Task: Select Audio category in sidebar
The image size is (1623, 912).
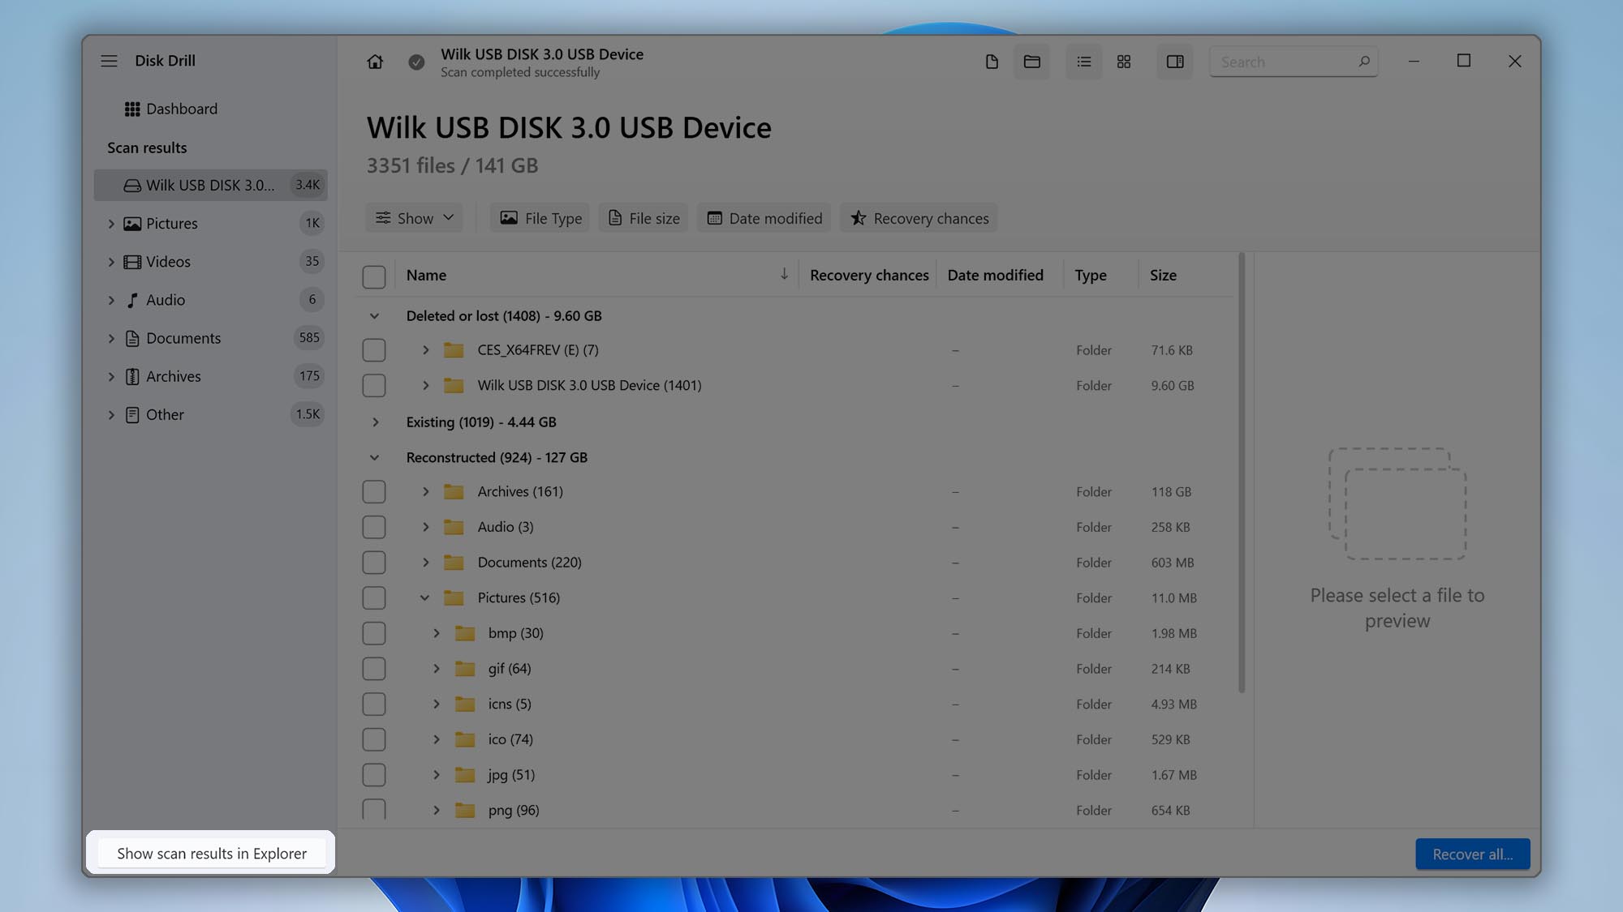Action: (x=211, y=300)
